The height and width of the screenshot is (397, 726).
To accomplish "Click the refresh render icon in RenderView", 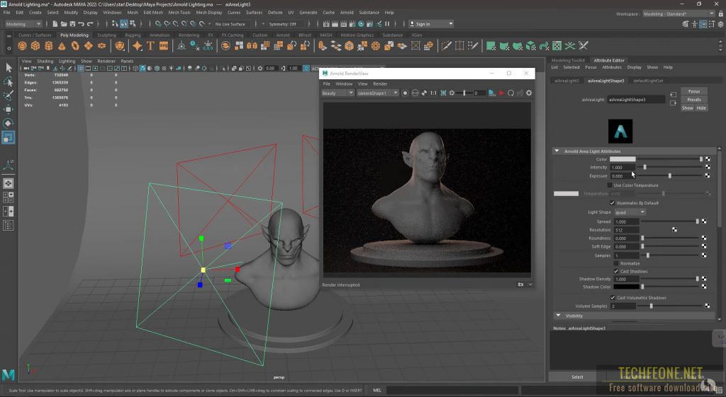I will point(510,93).
